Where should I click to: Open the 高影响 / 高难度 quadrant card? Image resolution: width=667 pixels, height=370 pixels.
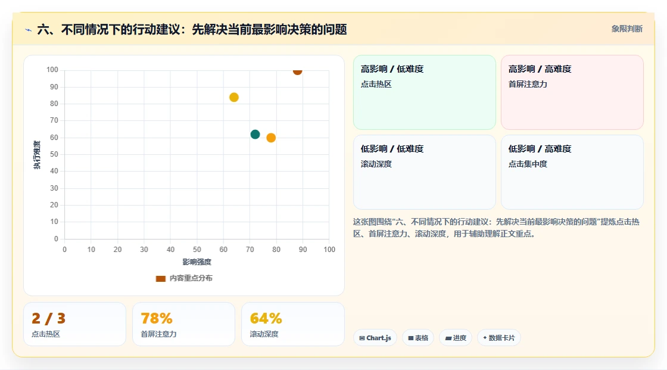(572, 92)
